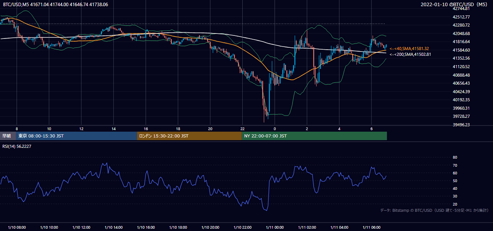Select the 早朝 session bar segment
This screenshot has height=231, width=493.
point(8,136)
